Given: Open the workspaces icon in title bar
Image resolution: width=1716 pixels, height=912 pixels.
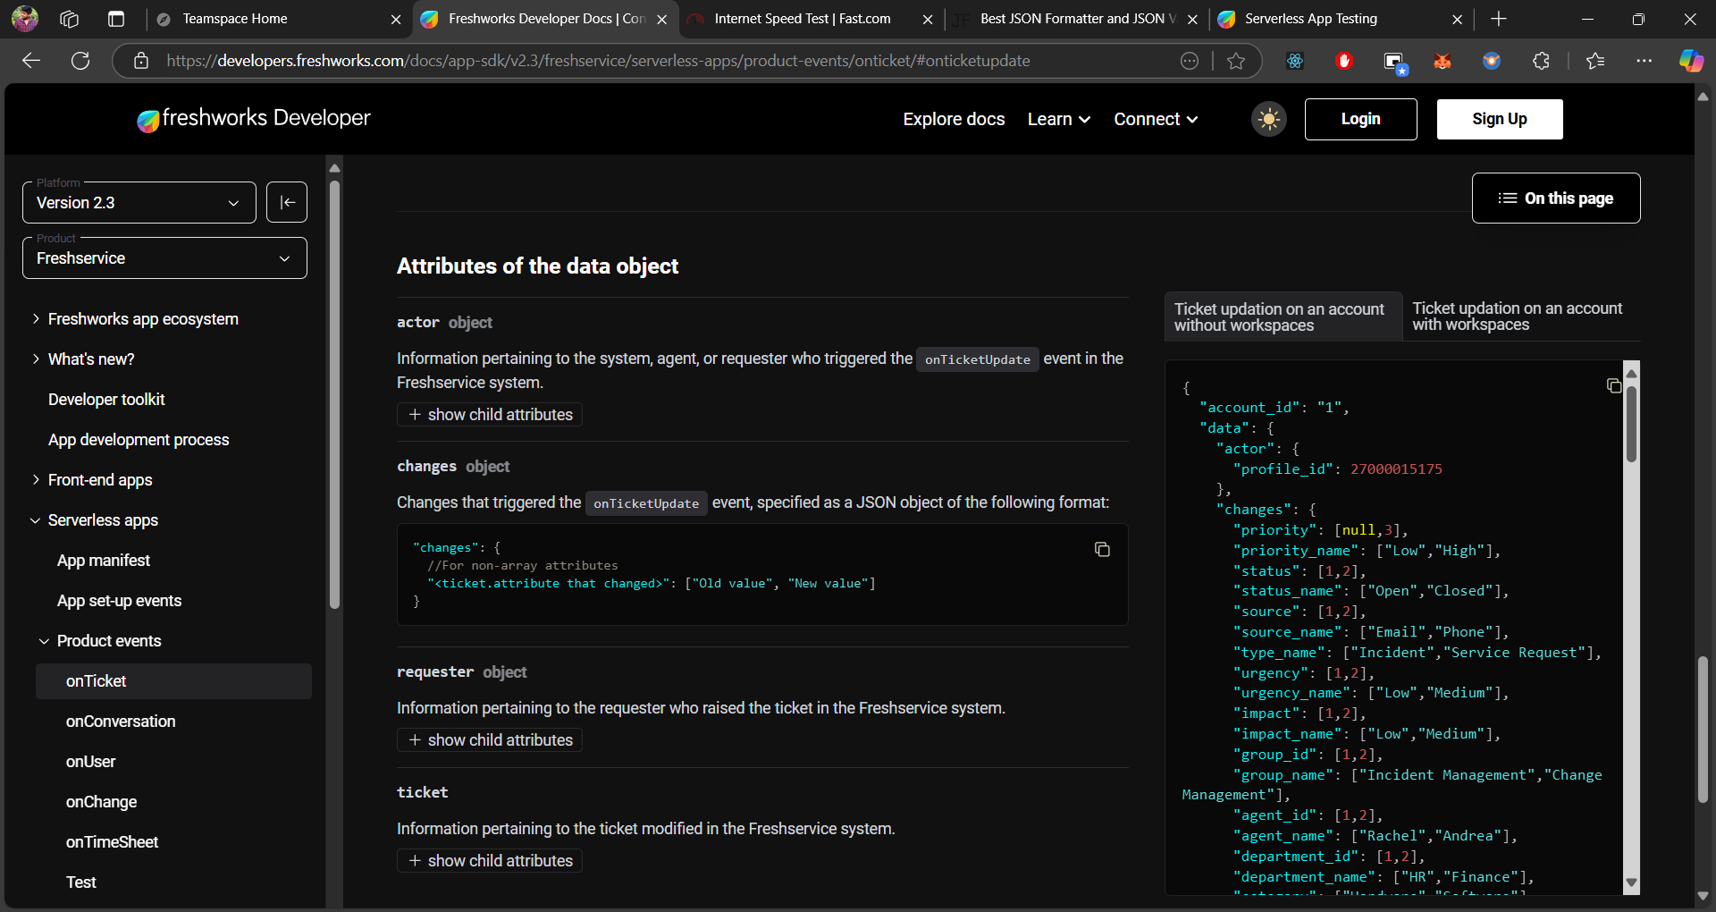Looking at the screenshot, I should pyautogui.click(x=70, y=19).
